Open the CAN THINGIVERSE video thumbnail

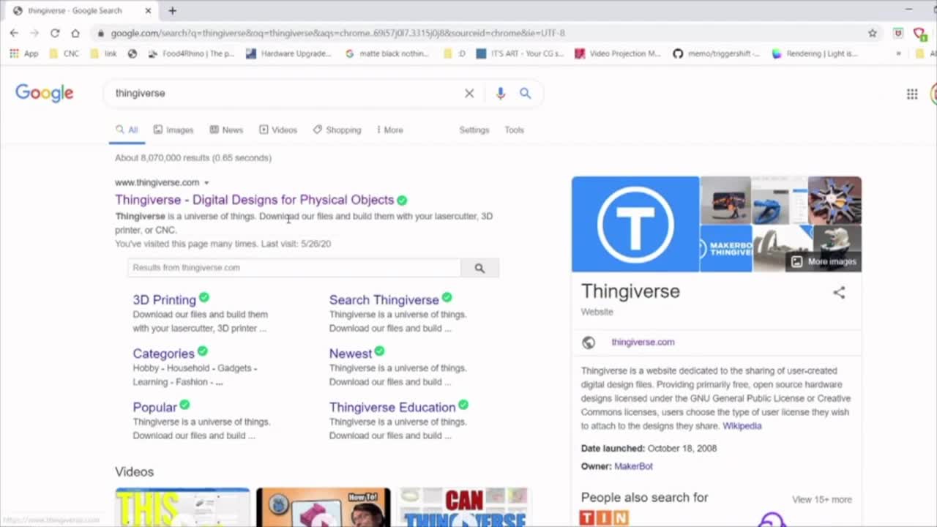click(464, 507)
